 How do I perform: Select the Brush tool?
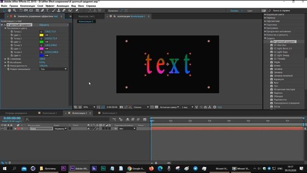tap(54, 11)
